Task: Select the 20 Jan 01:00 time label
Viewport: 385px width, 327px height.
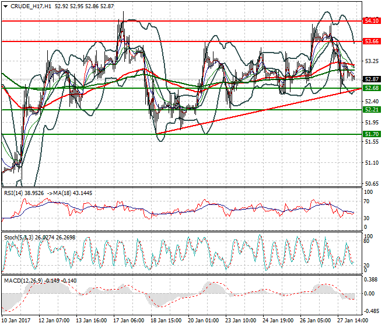Action: tap(204, 321)
